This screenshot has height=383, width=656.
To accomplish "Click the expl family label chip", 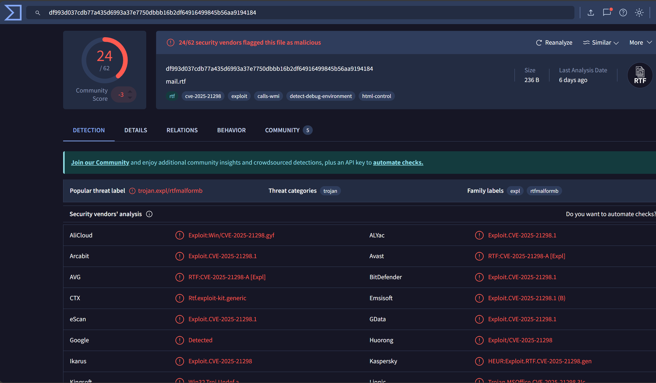I will [515, 191].
